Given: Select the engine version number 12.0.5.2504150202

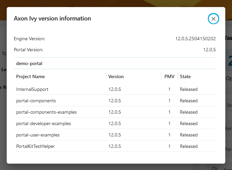Looking at the screenshot, I should point(195,39).
